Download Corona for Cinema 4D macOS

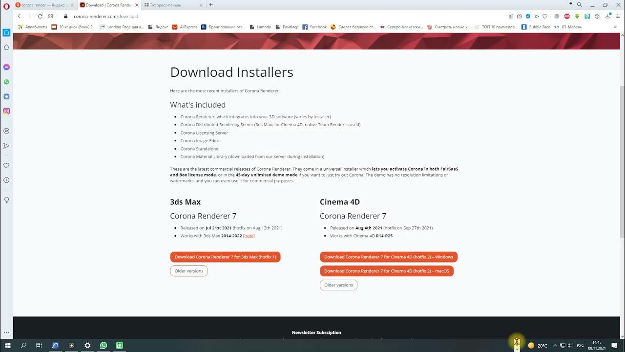tap(387, 271)
